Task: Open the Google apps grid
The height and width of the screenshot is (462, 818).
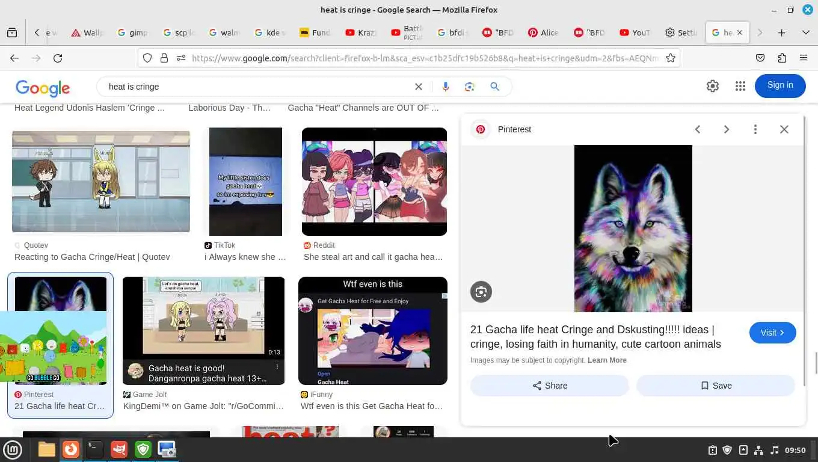Action: (740, 86)
